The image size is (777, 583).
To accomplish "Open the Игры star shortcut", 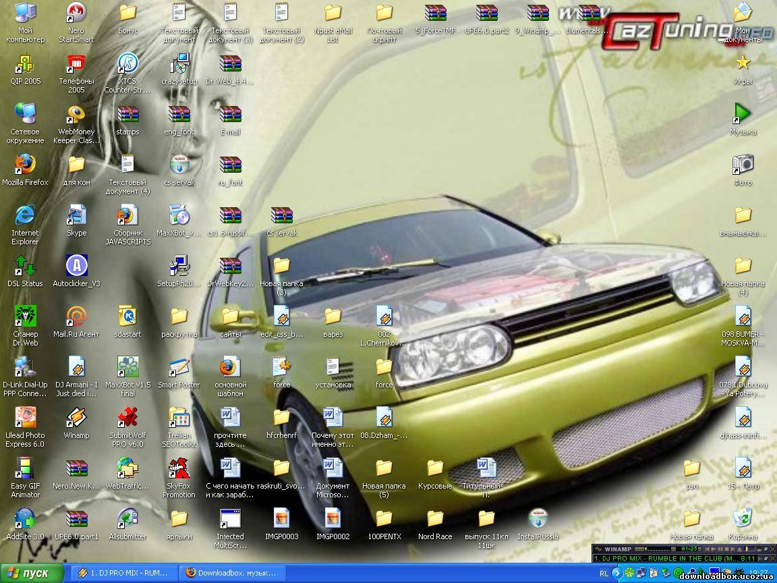I will pos(743,70).
